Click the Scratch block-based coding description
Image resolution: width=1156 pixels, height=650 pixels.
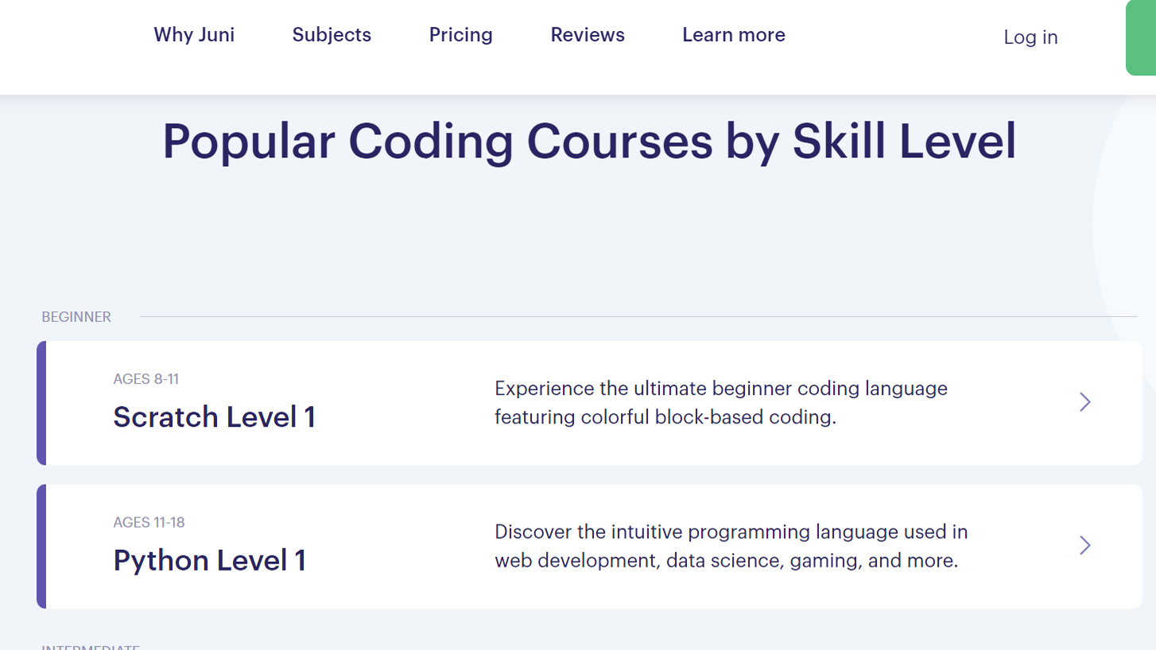(720, 403)
